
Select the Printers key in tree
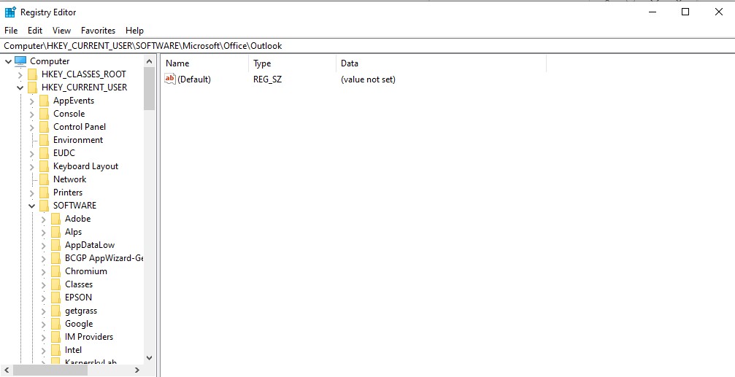click(x=68, y=193)
